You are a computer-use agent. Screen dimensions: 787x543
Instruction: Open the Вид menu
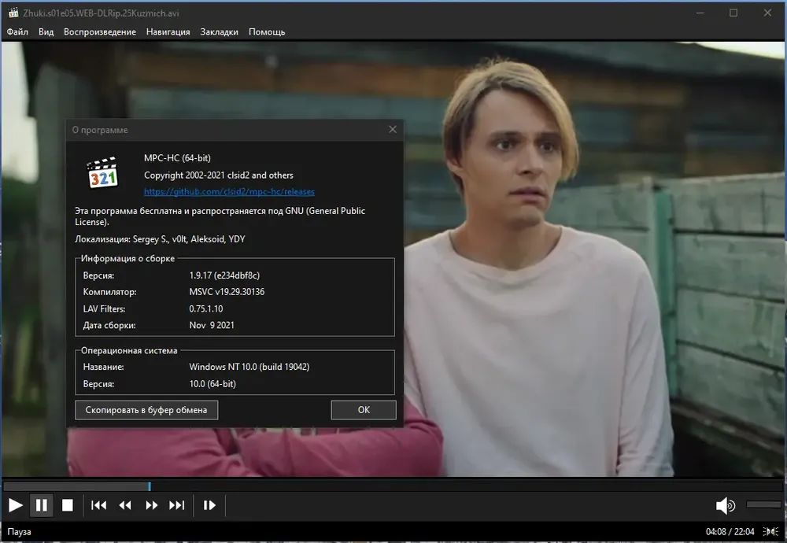46,31
